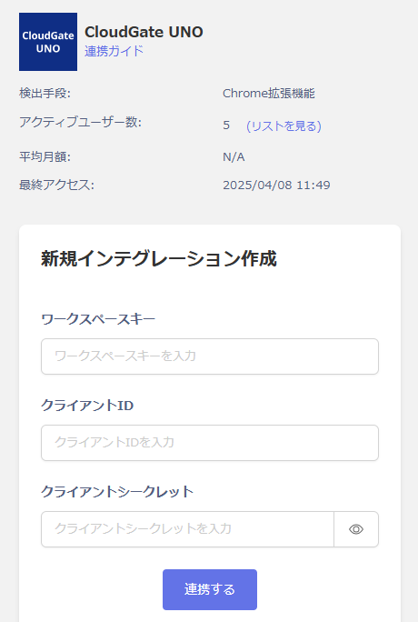Click the 連携する button
Viewport: 418px width, 622px height.
(x=210, y=589)
